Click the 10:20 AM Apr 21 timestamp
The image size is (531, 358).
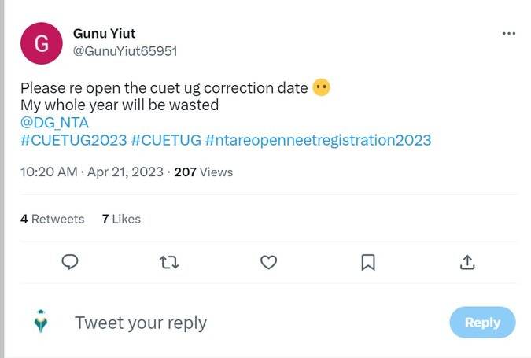point(92,172)
